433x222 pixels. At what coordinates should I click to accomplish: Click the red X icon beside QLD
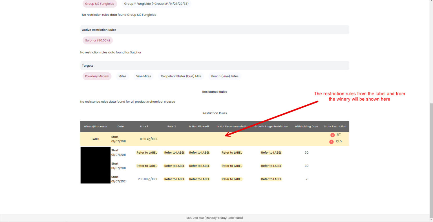click(332, 142)
